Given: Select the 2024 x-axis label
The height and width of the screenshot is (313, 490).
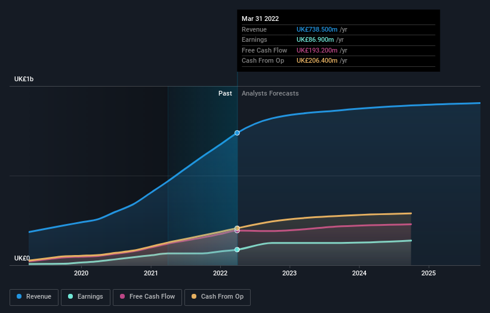Looking at the screenshot, I should coord(359,274).
